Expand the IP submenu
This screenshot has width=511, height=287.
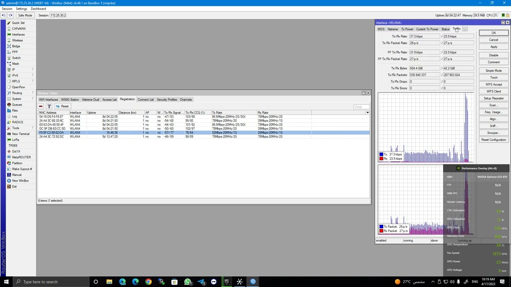33,69
